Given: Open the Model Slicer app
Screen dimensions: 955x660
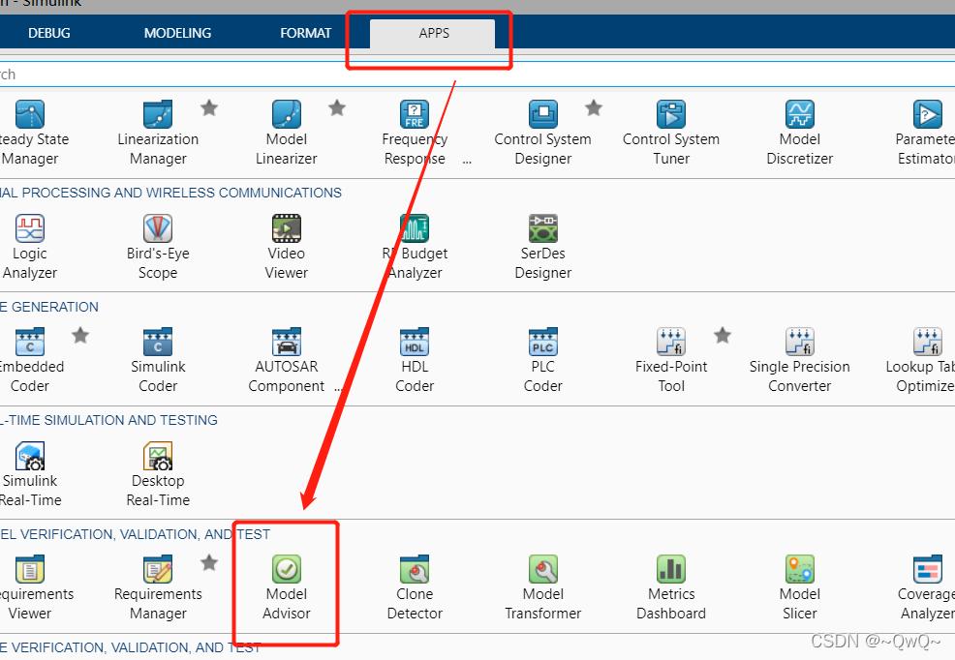Looking at the screenshot, I should tap(800, 587).
